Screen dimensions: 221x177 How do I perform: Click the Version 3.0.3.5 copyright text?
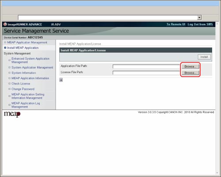pos(176,112)
